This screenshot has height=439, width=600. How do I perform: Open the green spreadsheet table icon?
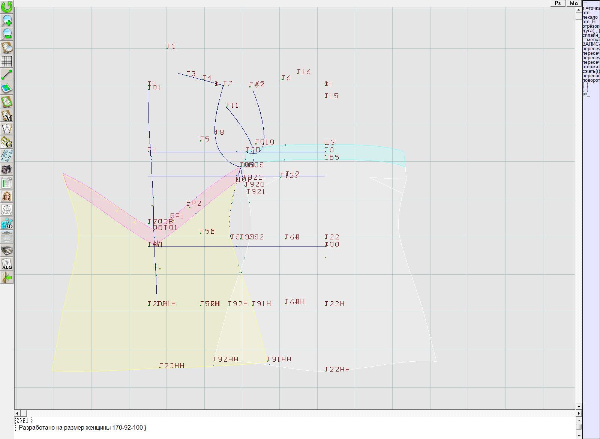[x=7, y=183]
